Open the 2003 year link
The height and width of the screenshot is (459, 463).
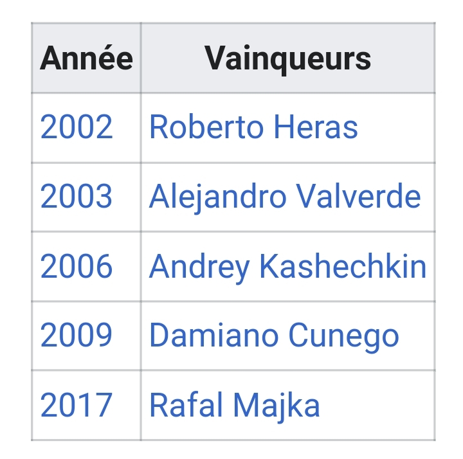77,197
